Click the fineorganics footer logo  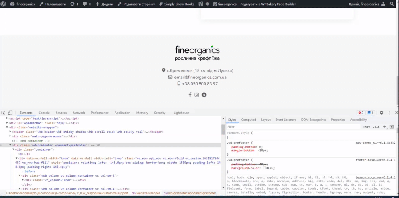point(197,53)
